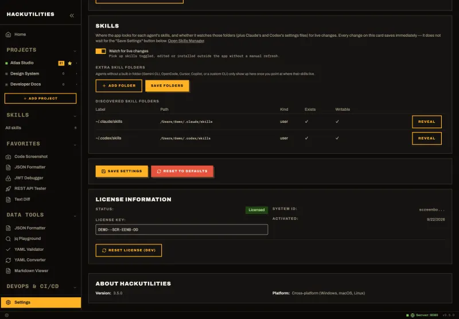Screen dimensions: 459x319
Task: Click the Server:8080 status text
Action: pyautogui.click(x=427, y=315)
